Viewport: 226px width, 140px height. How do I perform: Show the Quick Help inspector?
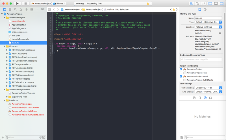pos(205,10)
